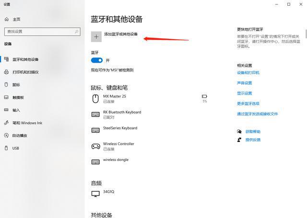This screenshot has width=307, height=218.
Task: Select 自动播放 in the sidebar
Action: (20, 136)
